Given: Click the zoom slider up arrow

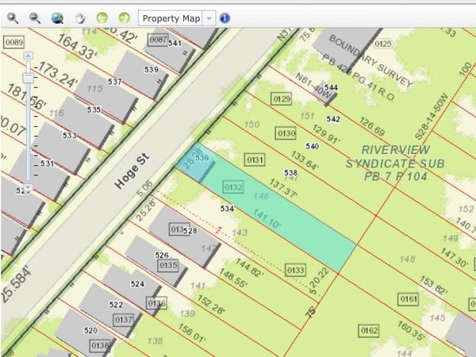Looking at the screenshot, I should coord(28,56).
